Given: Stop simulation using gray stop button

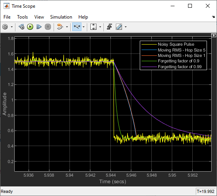Looking at the screenshot, I should point(48,27).
